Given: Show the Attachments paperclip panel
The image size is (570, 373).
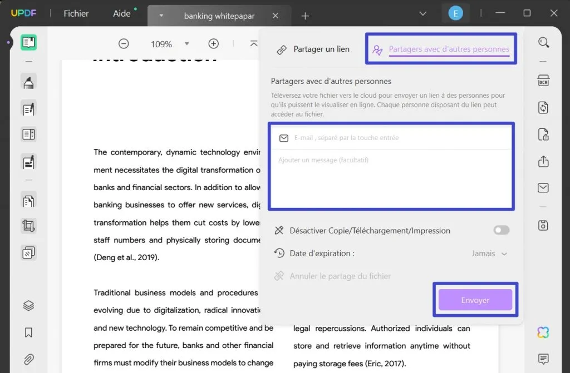Looking at the screenshot, I should click(x=28, y=359).
